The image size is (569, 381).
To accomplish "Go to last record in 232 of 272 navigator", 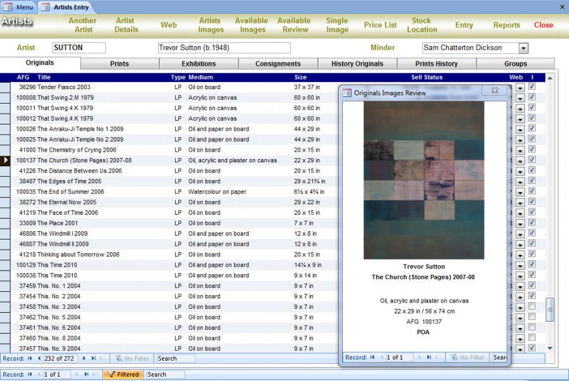I will coord(94,358).
